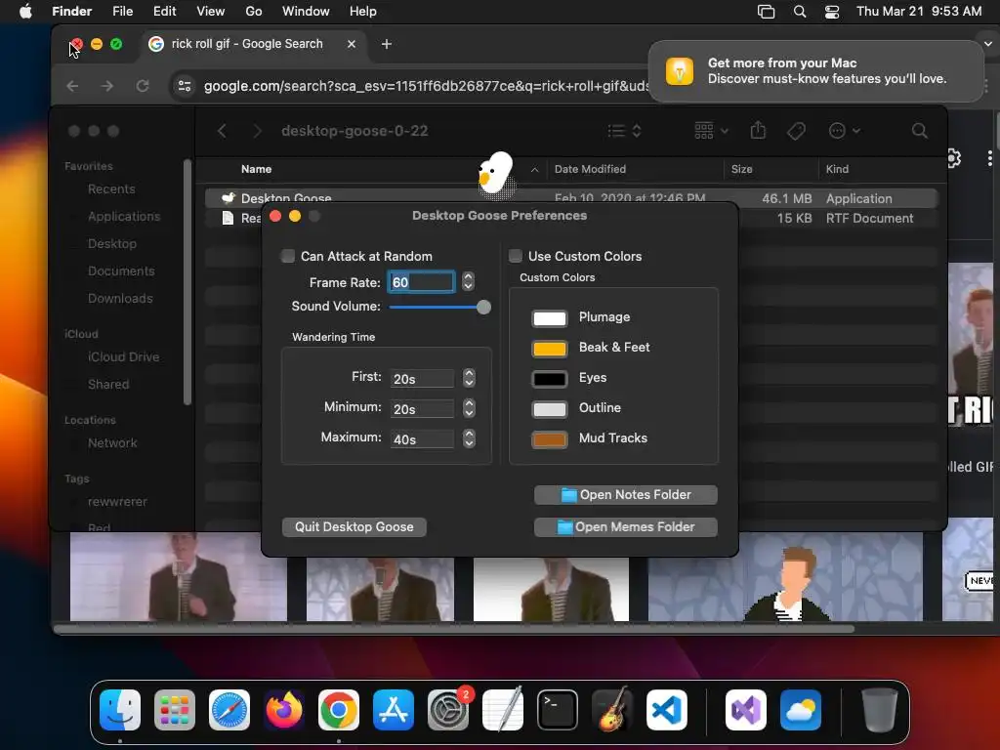Pick the Eyes color swatch
This screenshot has width=1000, height=750.
(549, 379)
